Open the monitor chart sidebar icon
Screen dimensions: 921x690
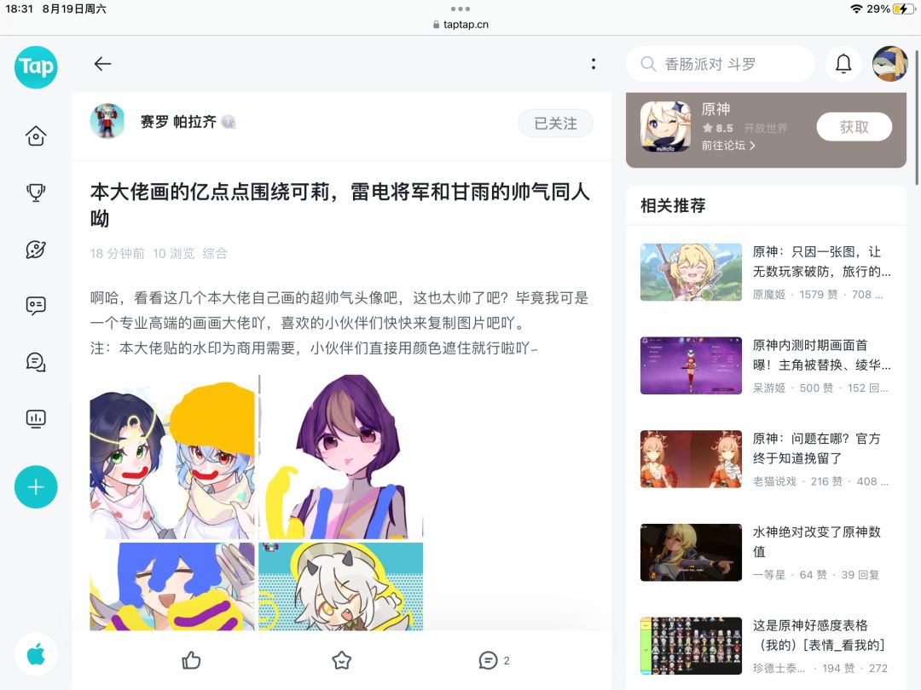point(36,418)
